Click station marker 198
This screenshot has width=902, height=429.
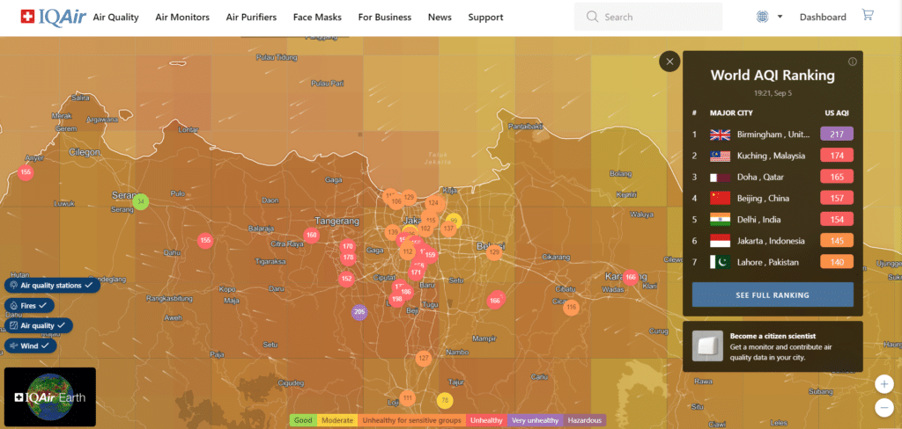tap(396, 299)
